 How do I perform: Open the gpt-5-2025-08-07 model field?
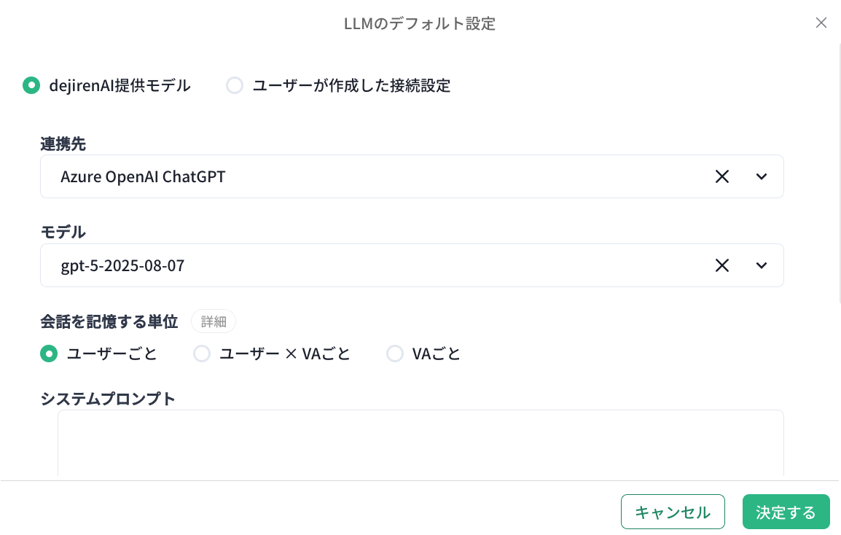[x=364, y=265]
